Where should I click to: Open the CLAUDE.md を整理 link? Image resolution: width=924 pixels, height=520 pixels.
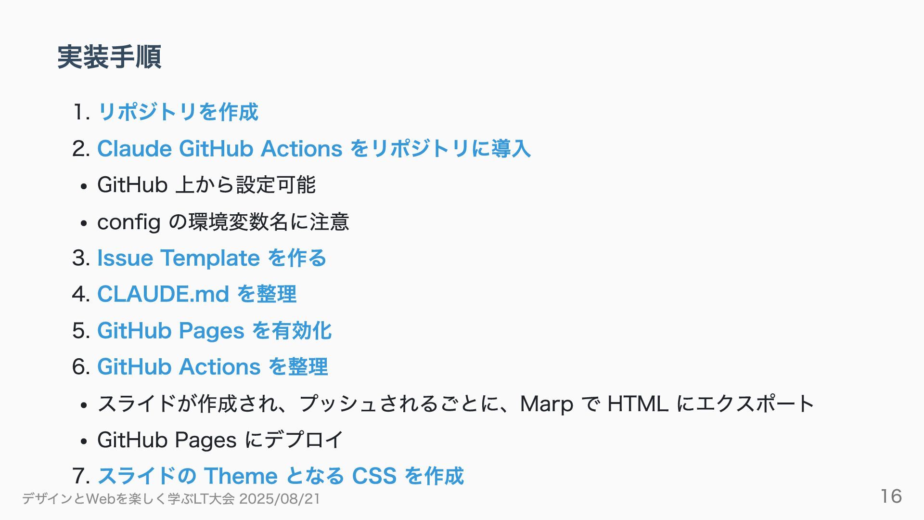(197, 294)
